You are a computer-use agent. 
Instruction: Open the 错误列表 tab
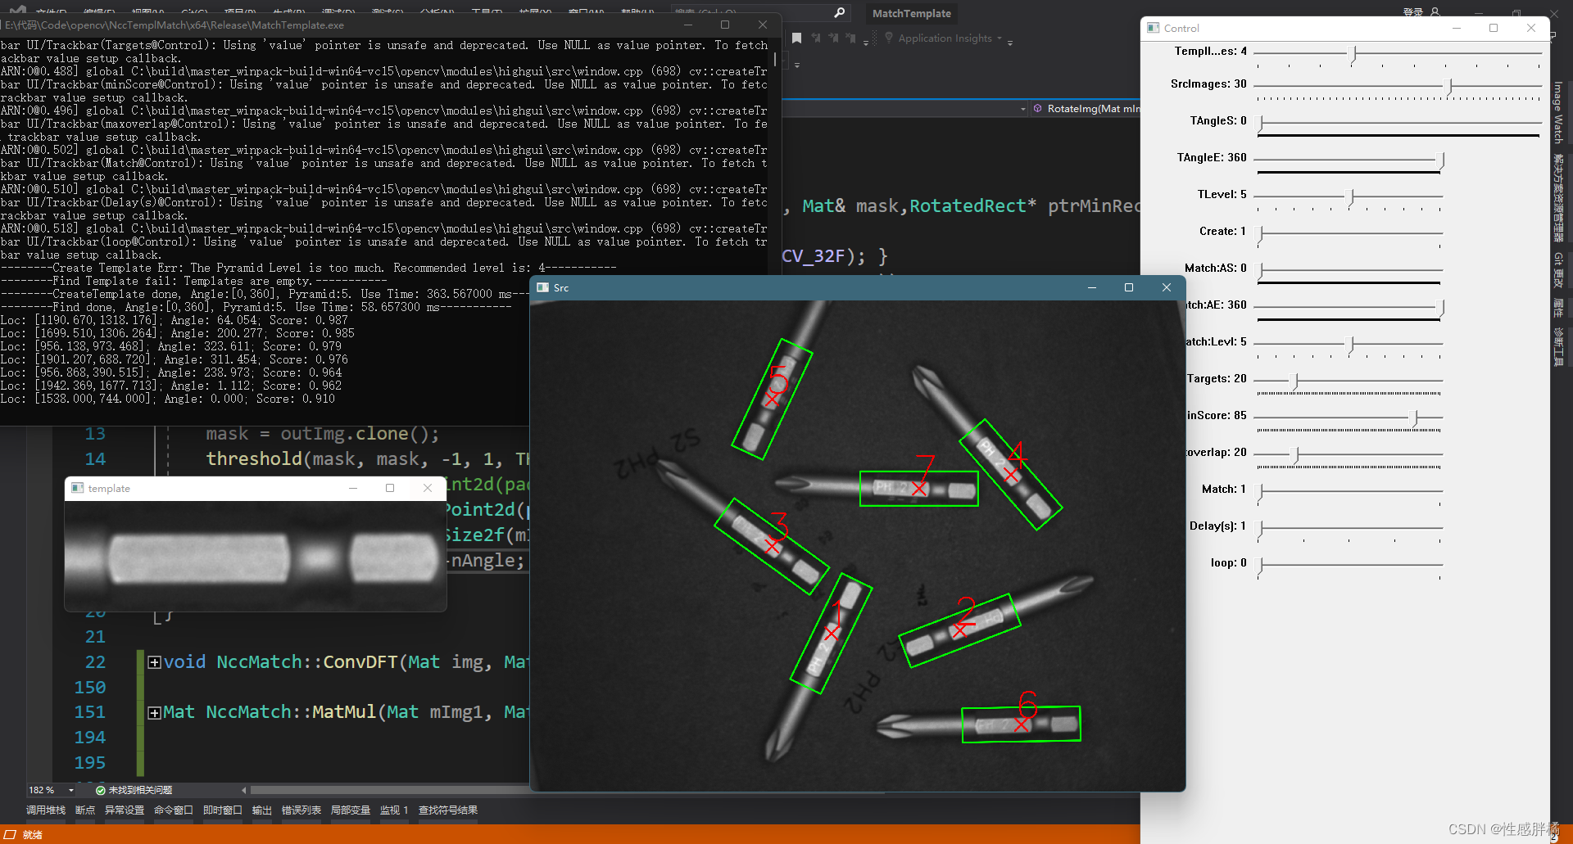[301, 810]
